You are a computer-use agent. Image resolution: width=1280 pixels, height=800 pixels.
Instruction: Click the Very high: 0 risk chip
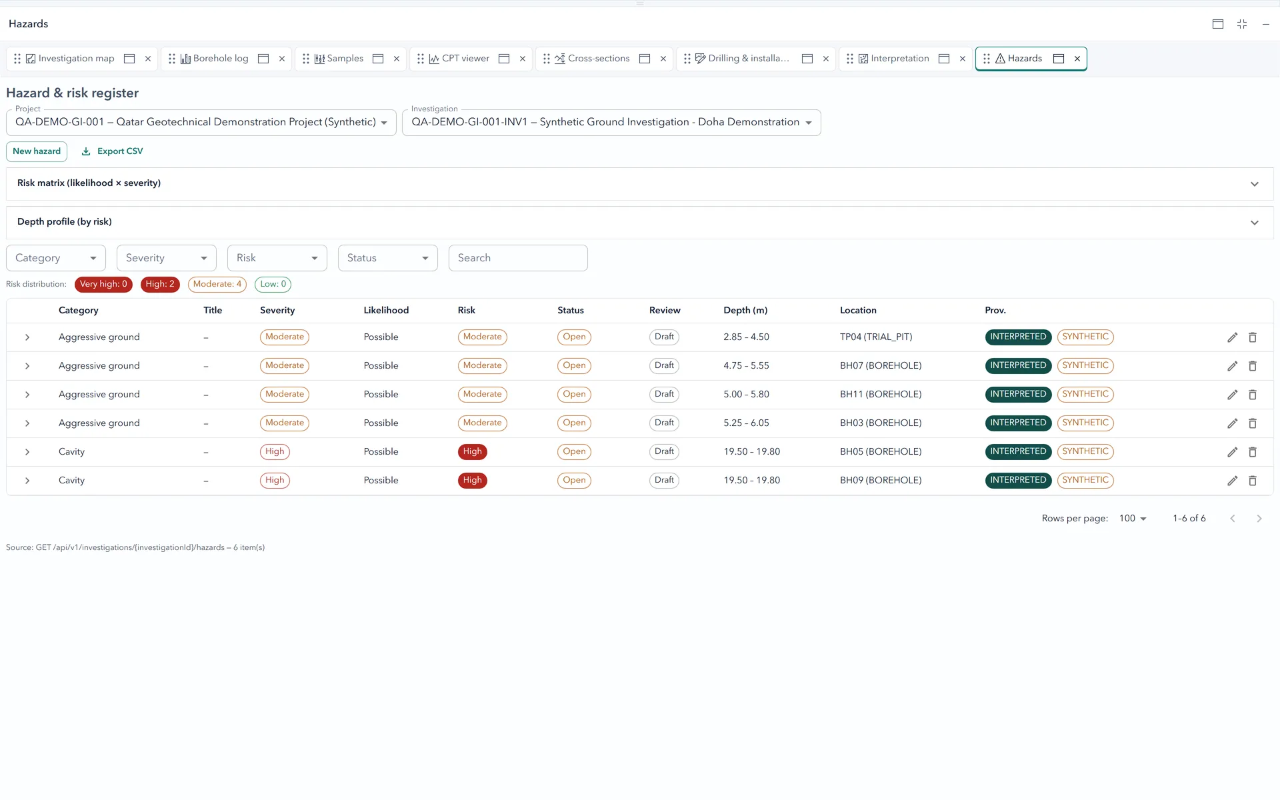coord(103,284)
